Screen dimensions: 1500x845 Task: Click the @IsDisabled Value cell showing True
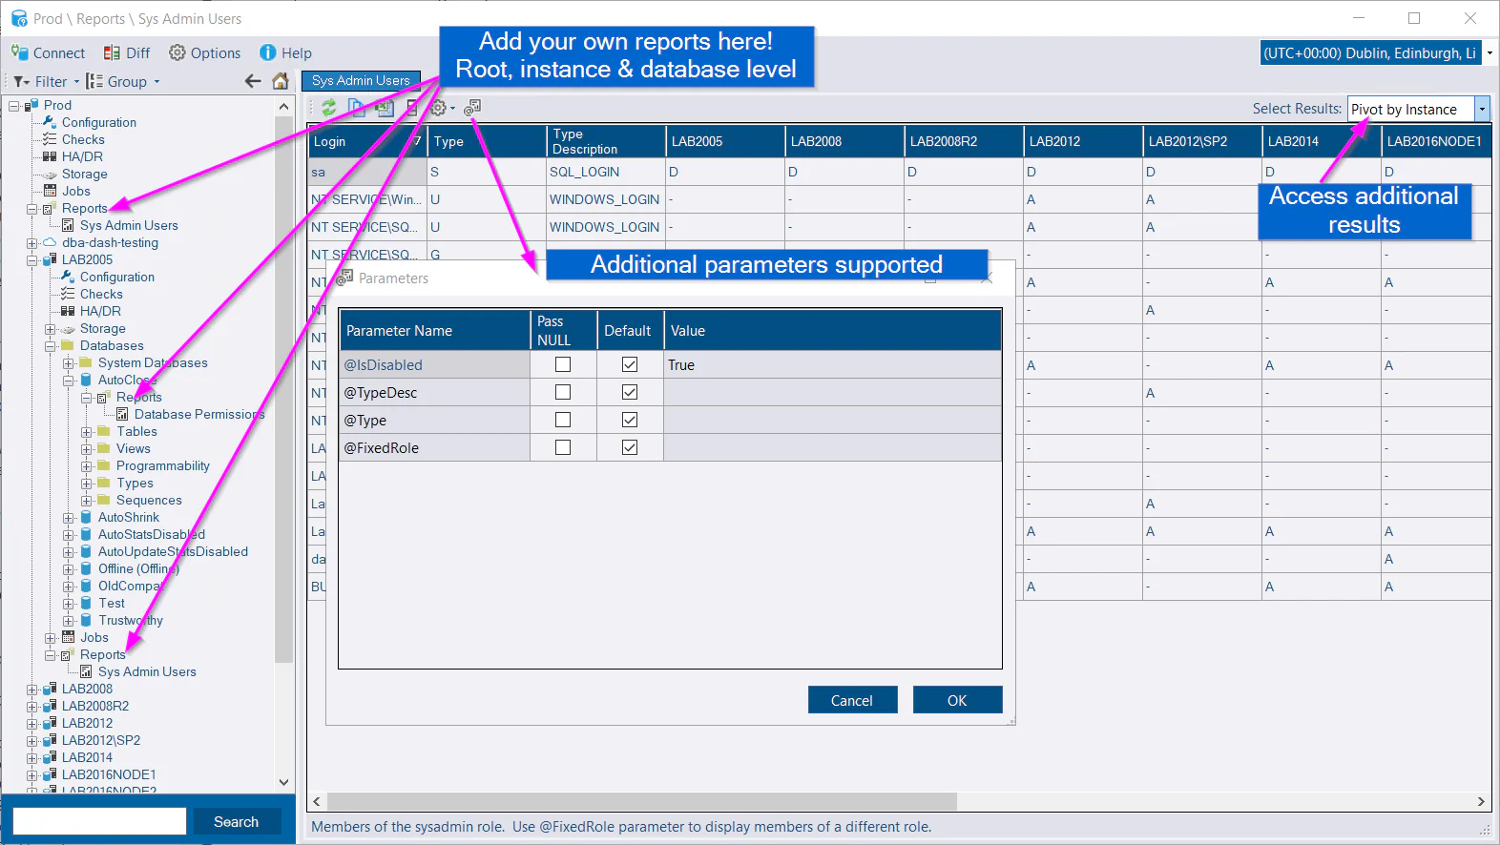coord(832,364)
